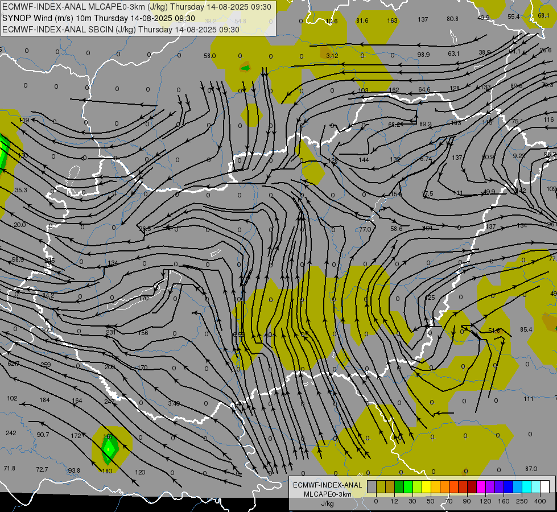The height and width of the screenshot is (512, 557).
Task: Click legend tick label 250
Action: pos(522,501)
